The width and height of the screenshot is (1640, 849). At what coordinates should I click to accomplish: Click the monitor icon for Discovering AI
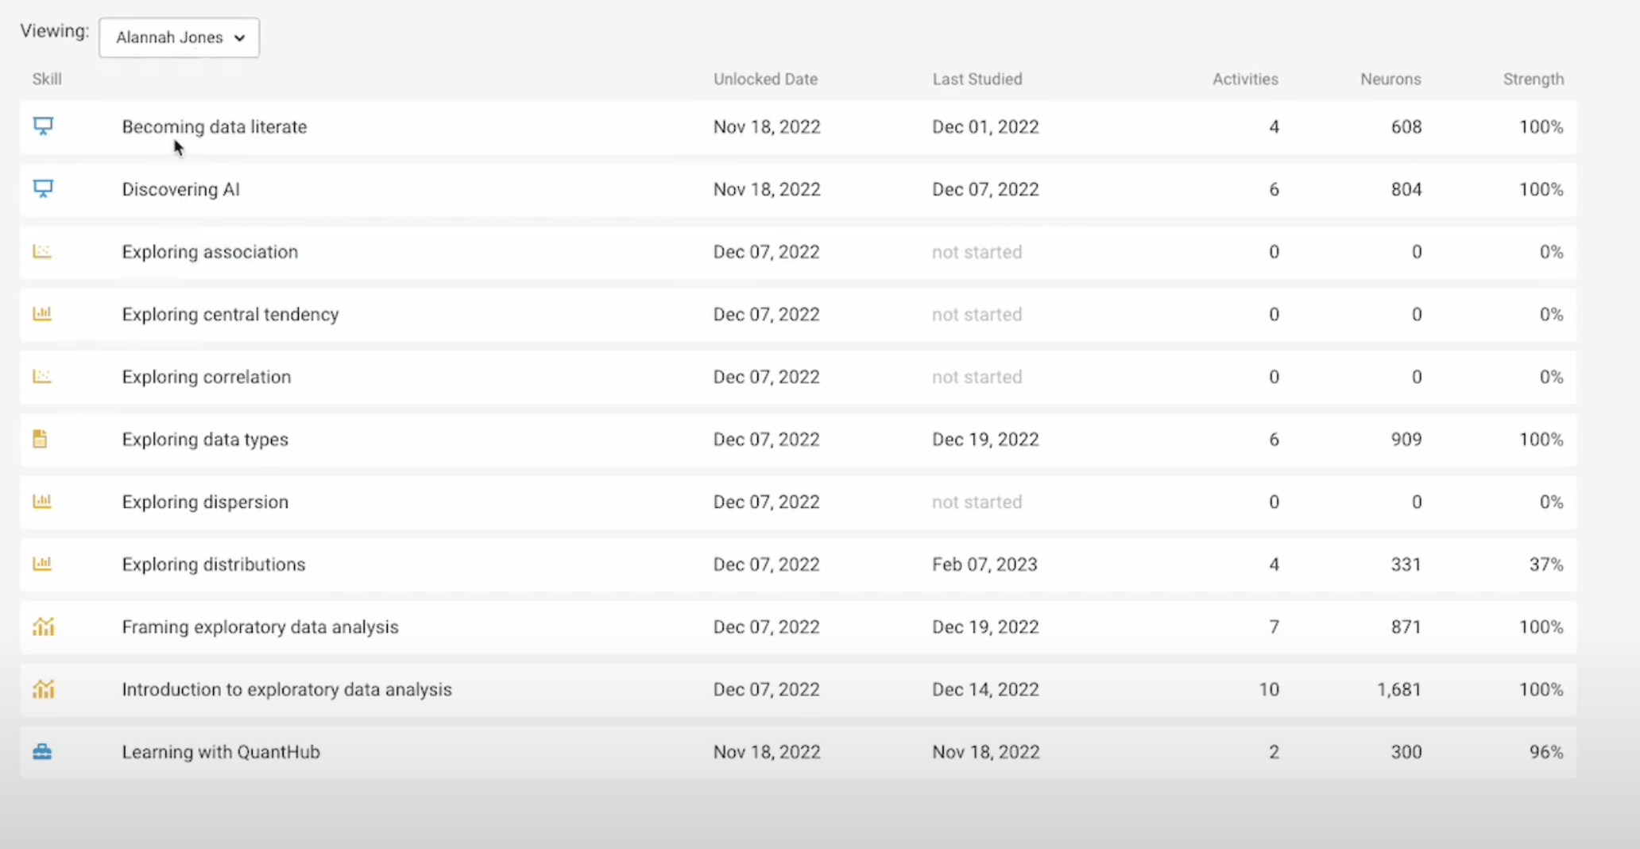point(42,188)
